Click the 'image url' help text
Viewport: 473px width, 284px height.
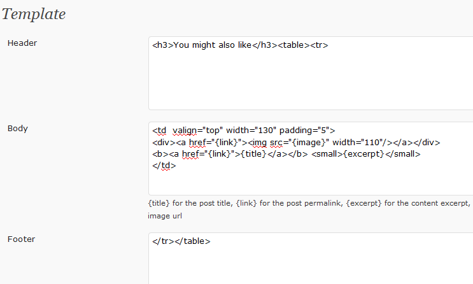tap(165, 216)
